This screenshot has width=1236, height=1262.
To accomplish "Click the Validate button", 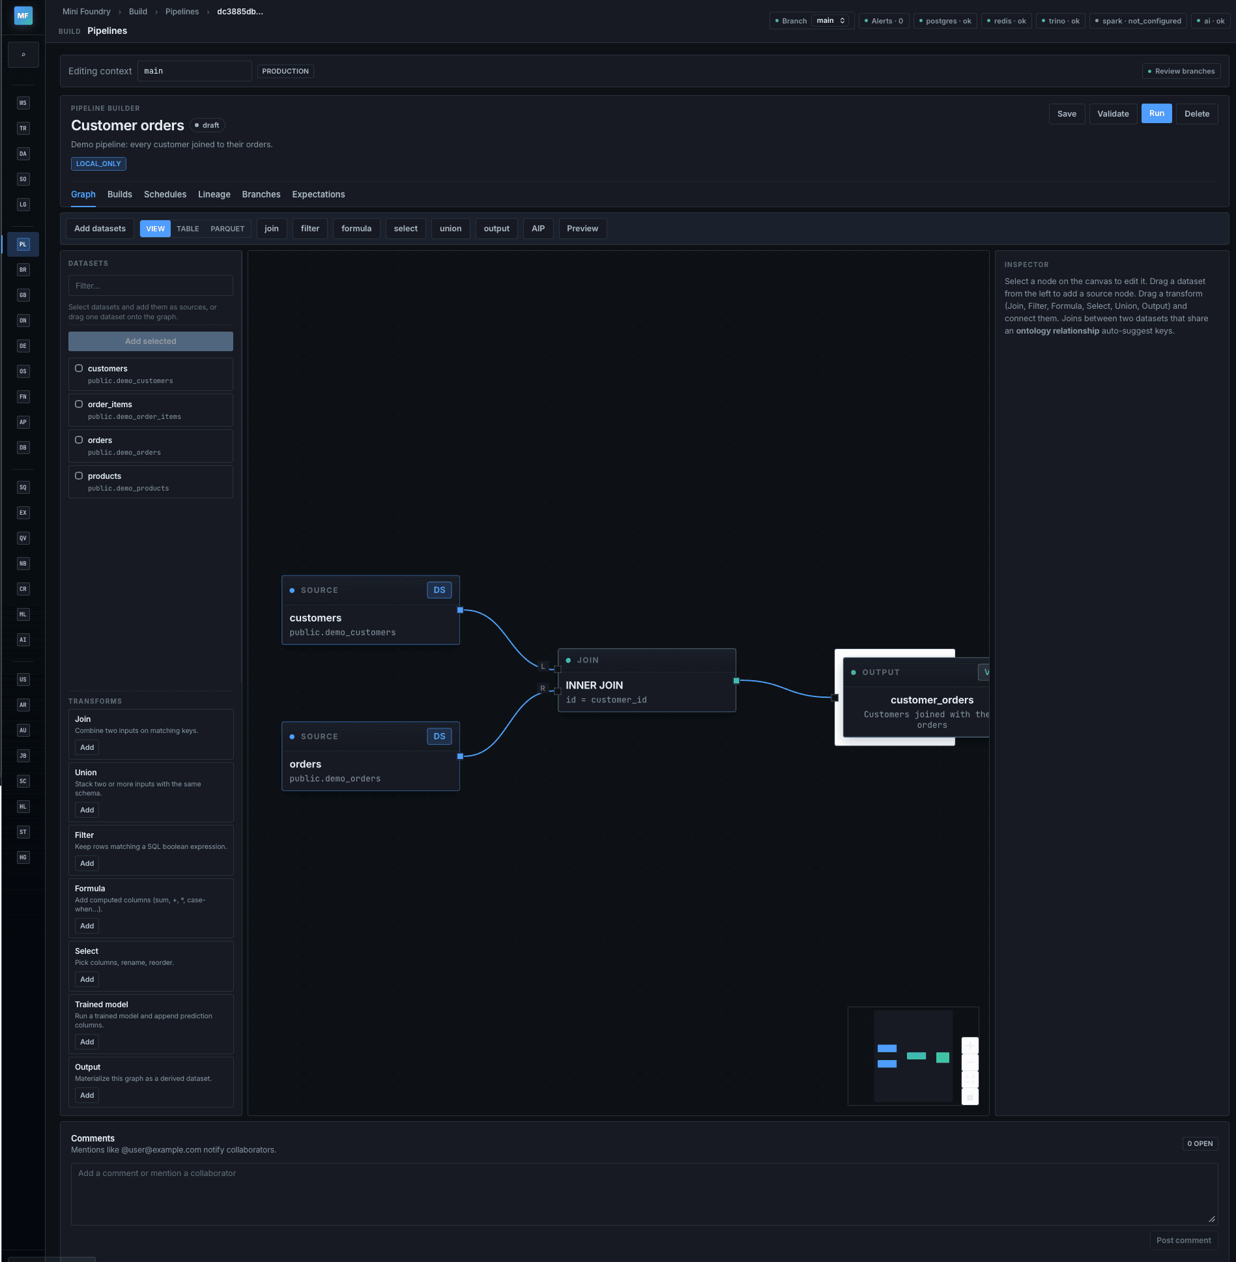I will point(1113,114).
